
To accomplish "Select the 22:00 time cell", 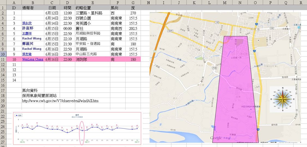I will (67, 59).
